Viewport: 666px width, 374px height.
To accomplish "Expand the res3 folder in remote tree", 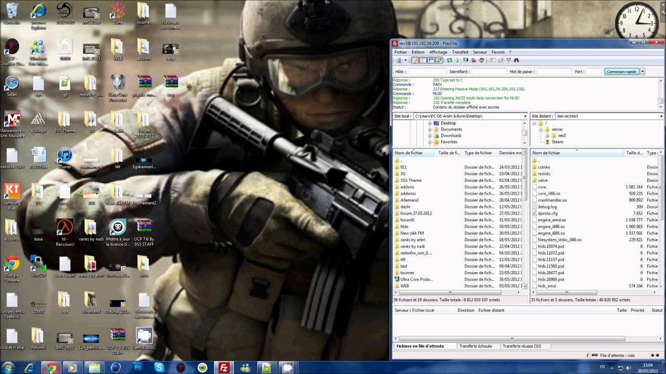I will pos(547,136).
